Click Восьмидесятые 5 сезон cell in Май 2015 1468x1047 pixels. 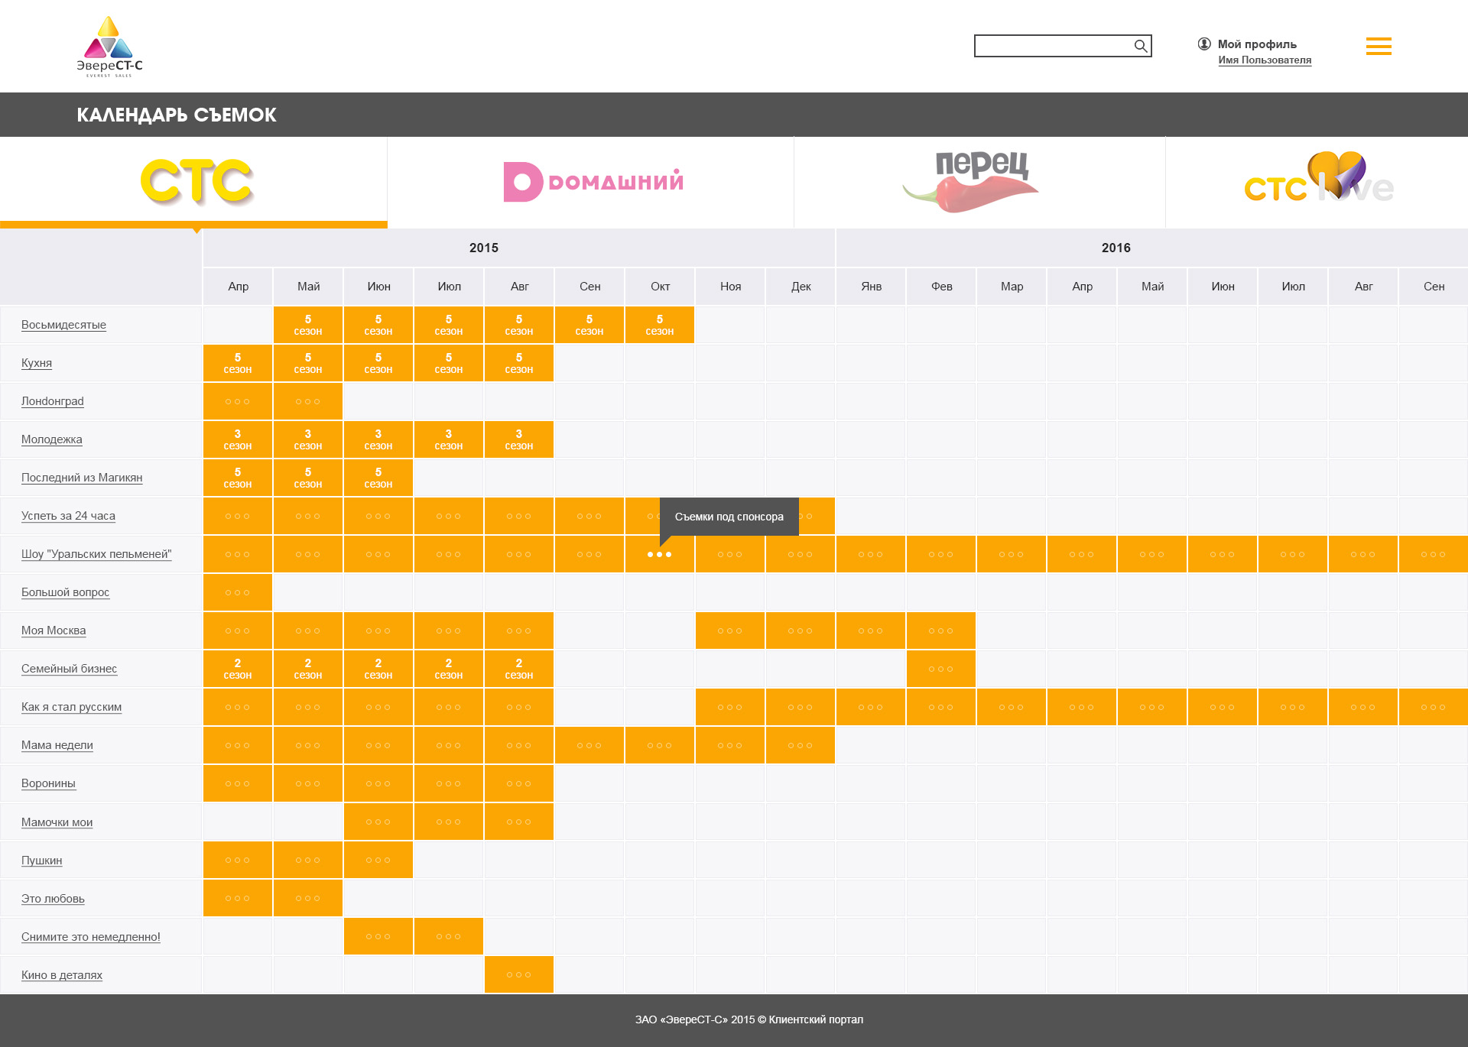[x=308, y=325]
